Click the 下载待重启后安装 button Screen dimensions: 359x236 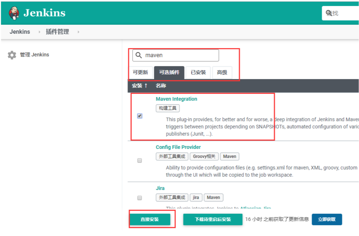pyautogui.click(x=213, y=219)
